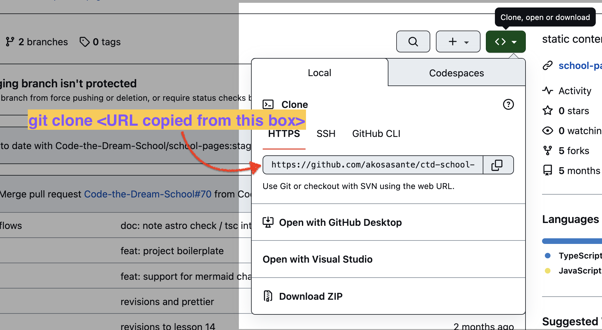Viewport: 602px width, 330px height.
Task: Open the 0 tags link
Action: pyautogui.click(x=100, y=42)
